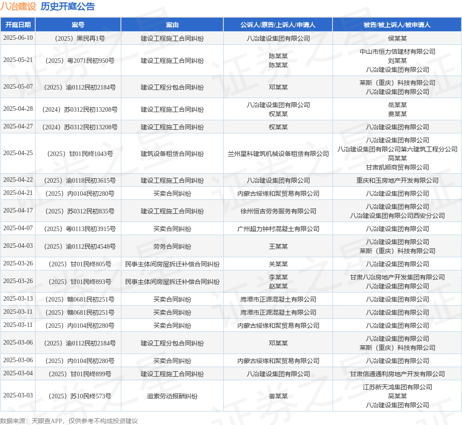The height and width of the screenshot is (425, 462).
Task: Click plaintiff 广州超力钟村混凝土有限公司
Action: [x=278, y=229]
